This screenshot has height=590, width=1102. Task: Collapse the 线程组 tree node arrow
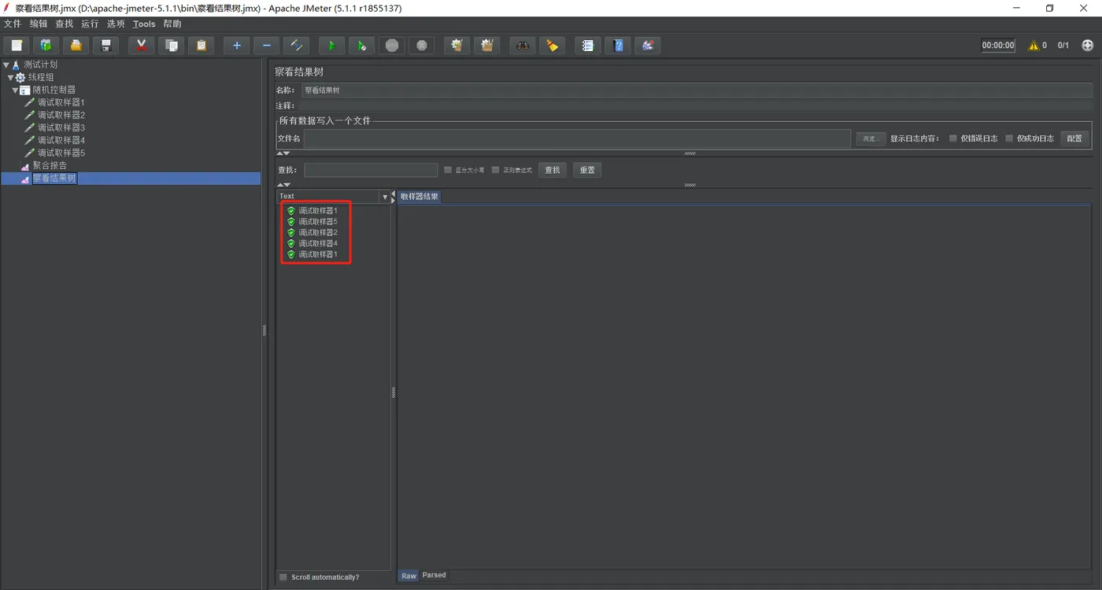(11, 77)
